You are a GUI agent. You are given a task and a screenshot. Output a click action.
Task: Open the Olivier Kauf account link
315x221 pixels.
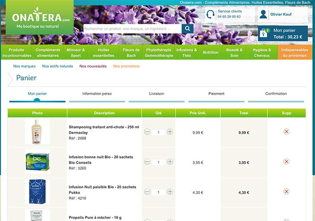pyautogui.click(x=281, y=14)
